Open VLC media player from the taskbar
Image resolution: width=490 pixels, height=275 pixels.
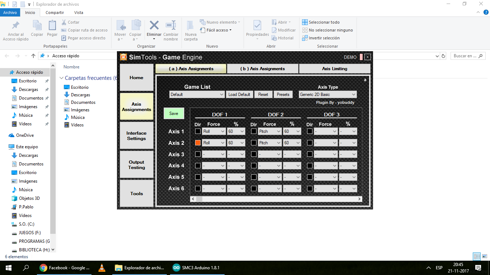[x=102, y=267]
